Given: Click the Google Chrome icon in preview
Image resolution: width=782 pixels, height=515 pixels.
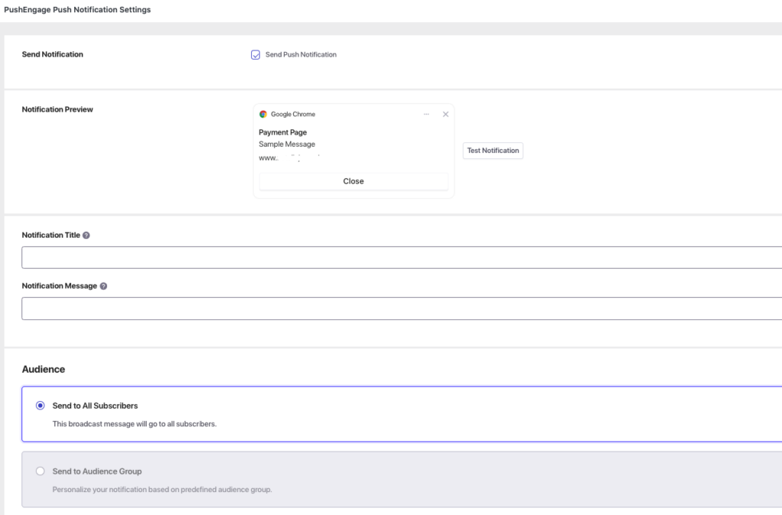Looking at the screenshot, I should click(263, 114).
